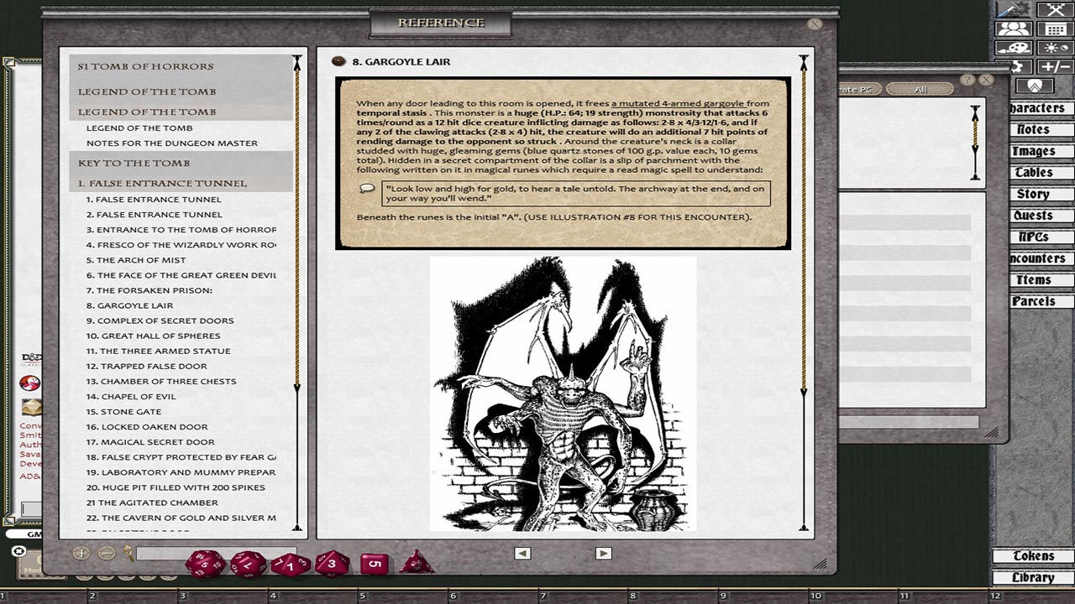
Task: Open game Options via the gear icon
Action: pyautogui.click(x=1019, y=67)
